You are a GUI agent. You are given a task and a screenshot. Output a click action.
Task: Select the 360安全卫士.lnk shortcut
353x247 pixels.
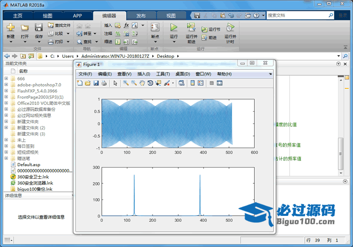(33, 177)
